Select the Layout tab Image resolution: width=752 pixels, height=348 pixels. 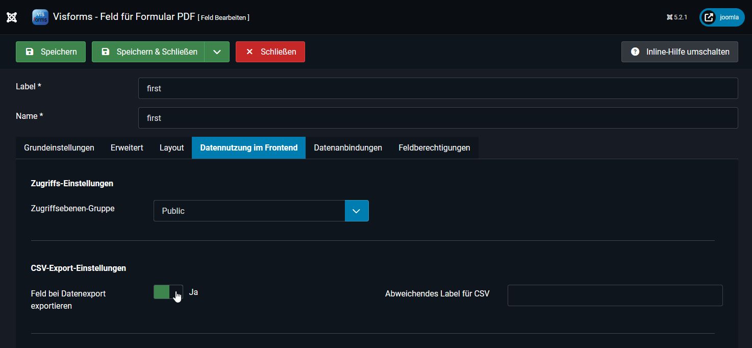171,148
